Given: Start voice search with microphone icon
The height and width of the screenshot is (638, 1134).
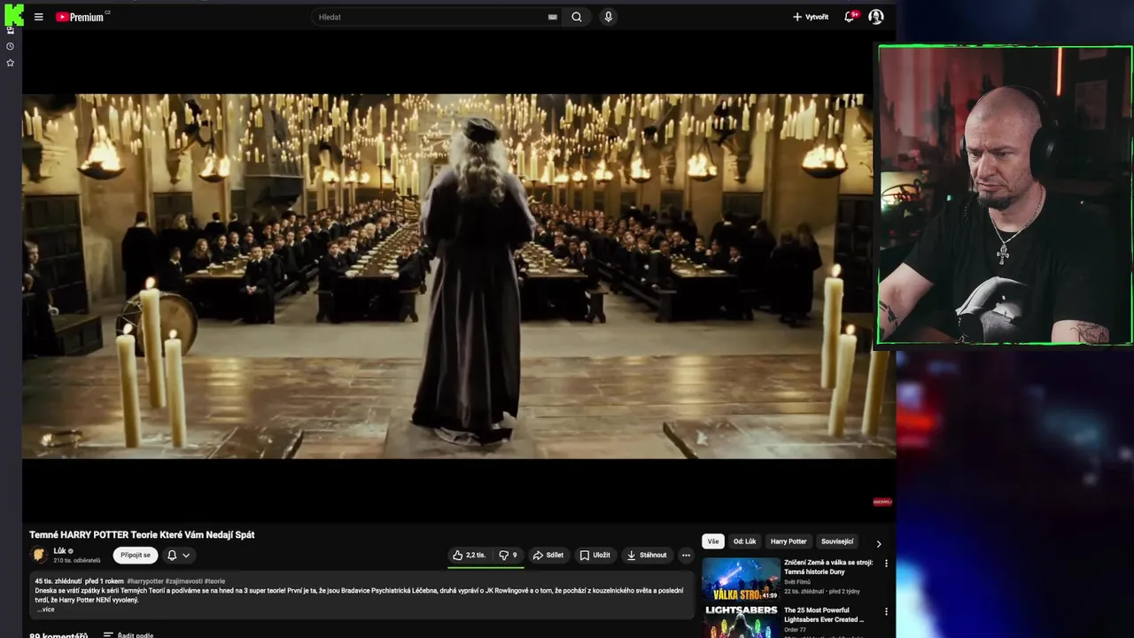Looking at the screenshot, I should pos(608,17).
